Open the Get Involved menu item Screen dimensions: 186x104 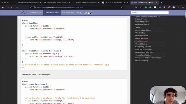(x=68, y=13)
